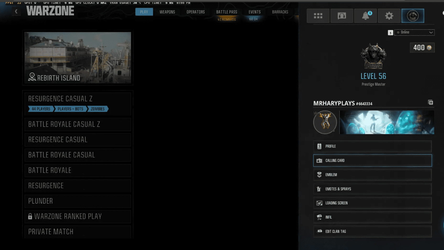
Task: Open the headset social icon
Action: [341, 16]
